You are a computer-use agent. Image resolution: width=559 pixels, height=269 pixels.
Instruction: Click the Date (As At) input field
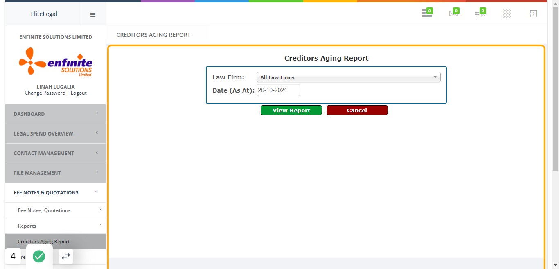click(278, 90)
